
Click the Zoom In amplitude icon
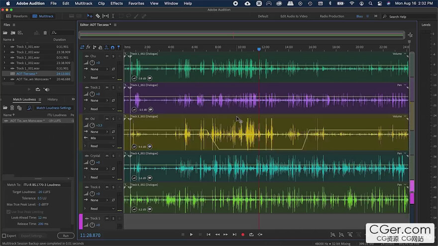tap(332, 235)
